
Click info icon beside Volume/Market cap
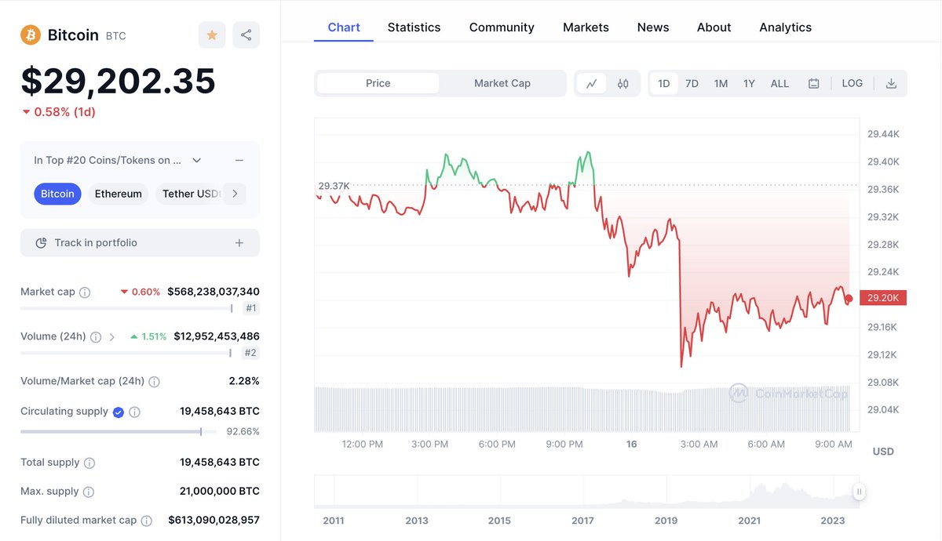point(154,382)
